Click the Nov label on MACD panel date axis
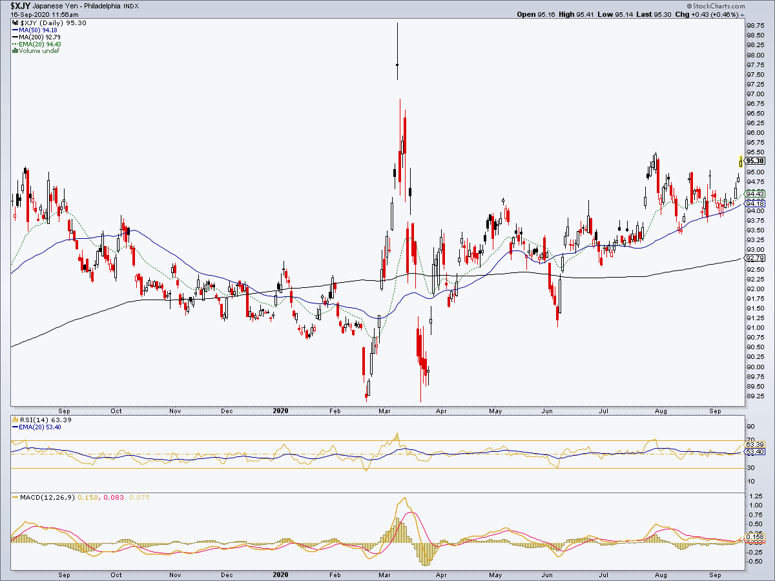The height and width of the screenshot is (581, 775). point(175,574)
